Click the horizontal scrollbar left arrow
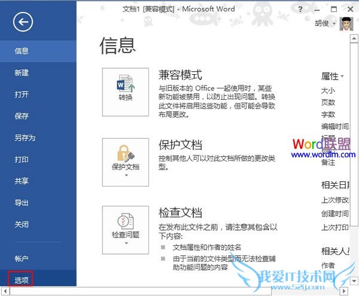Viewport: 359px width, 296px height. click(5, 291)
